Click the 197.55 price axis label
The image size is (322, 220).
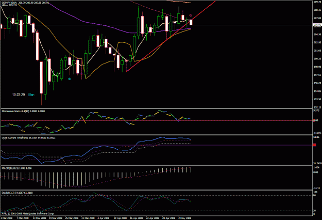317,75
